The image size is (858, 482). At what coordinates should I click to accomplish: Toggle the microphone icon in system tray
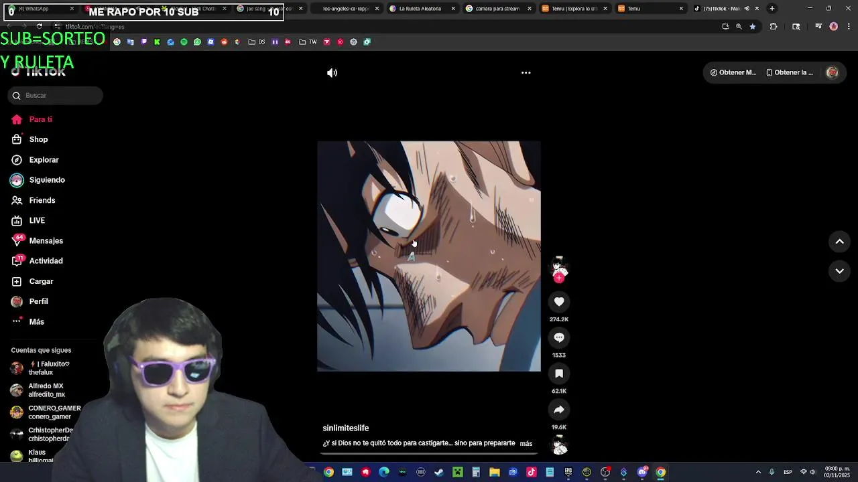772,472
